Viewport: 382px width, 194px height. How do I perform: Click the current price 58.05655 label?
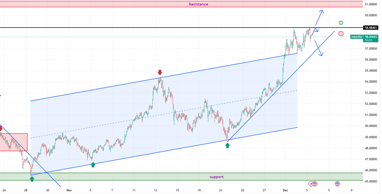pyautogui.click(x=371, y=36)
